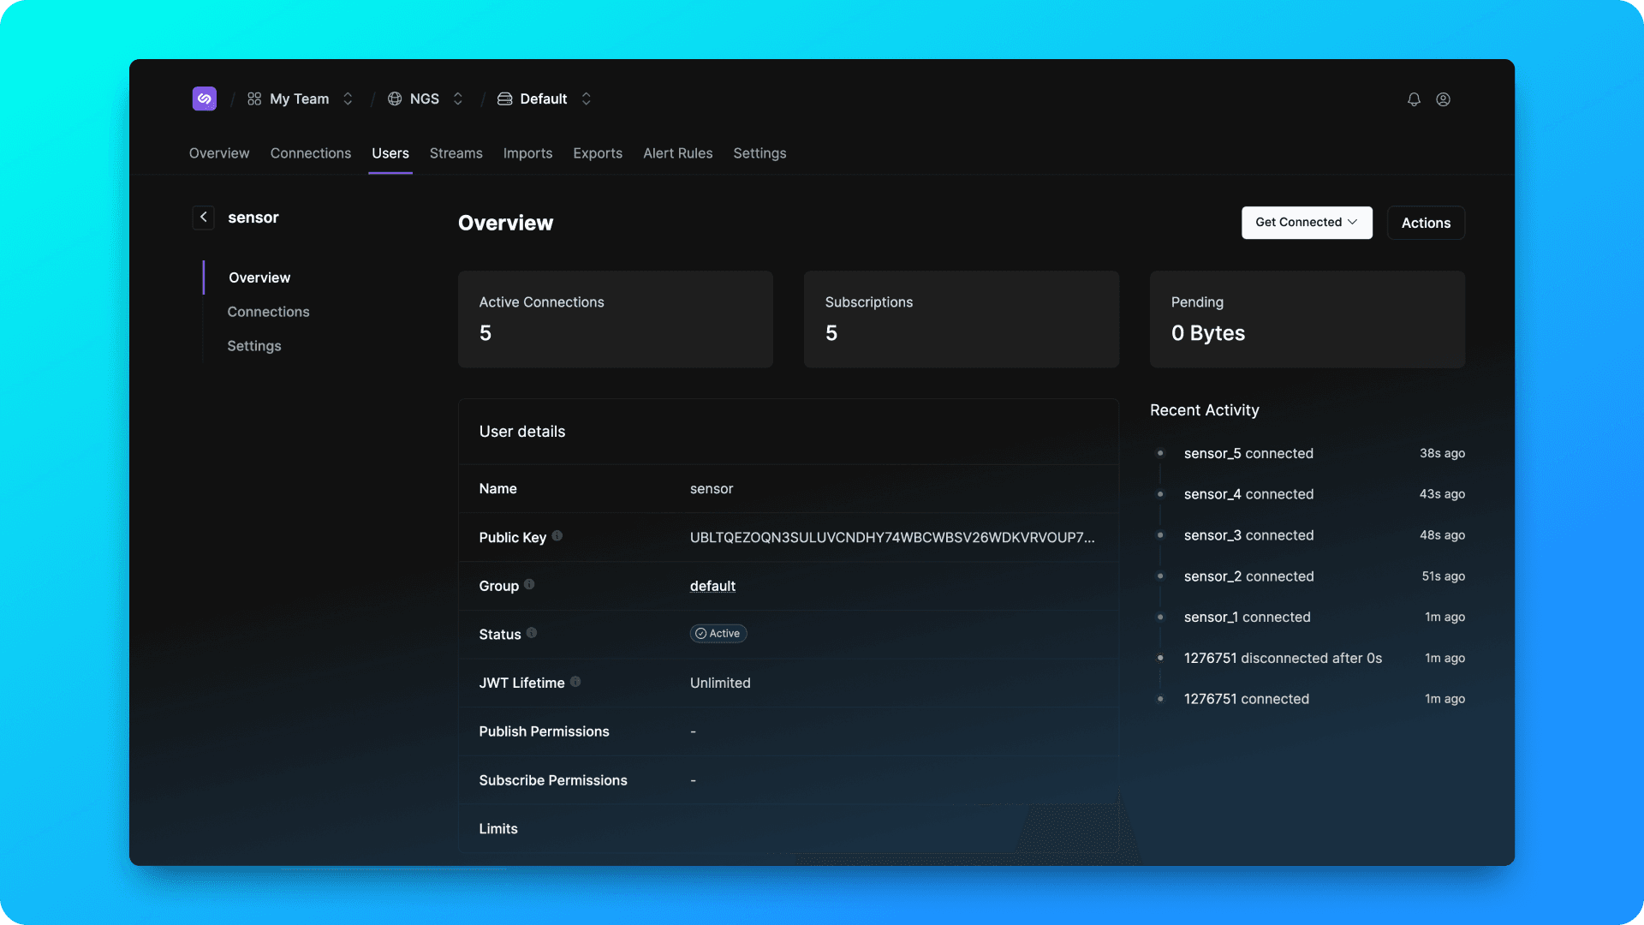Select Settings in the sensor sidebar
Image resolution: width=1644 pixels, height=925 pixels.
254,346
